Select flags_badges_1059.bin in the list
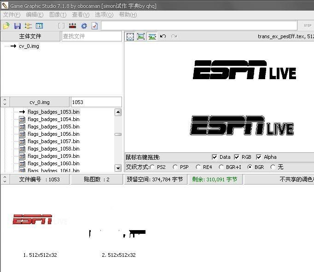 pos(53,156)
